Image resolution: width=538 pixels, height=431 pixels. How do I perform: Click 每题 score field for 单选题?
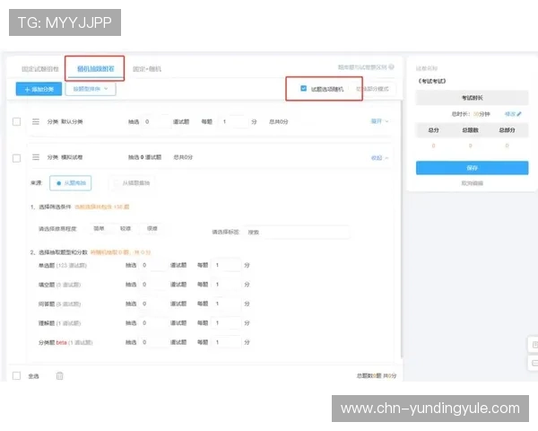226,266
